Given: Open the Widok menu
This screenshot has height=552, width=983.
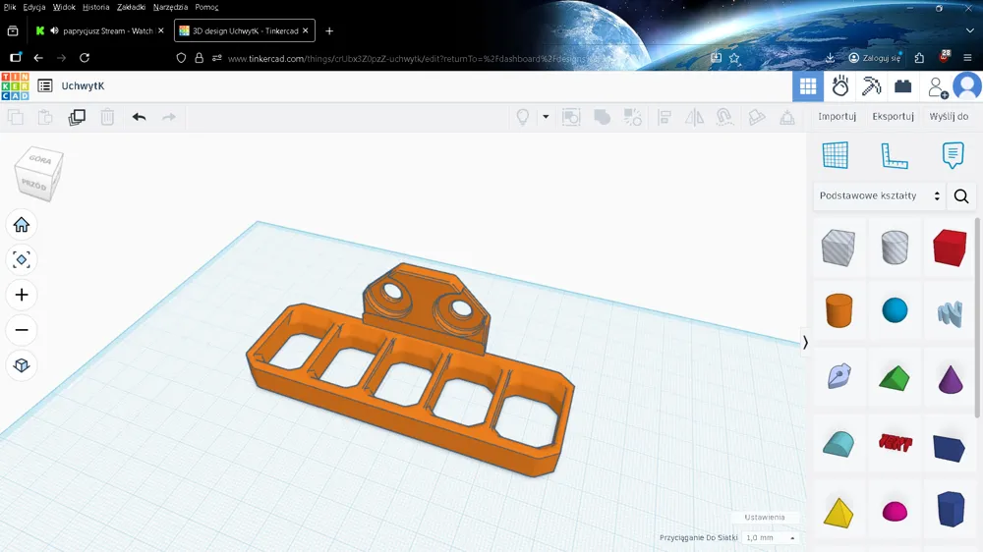Looking at the screenshot, I should point(64,7).
